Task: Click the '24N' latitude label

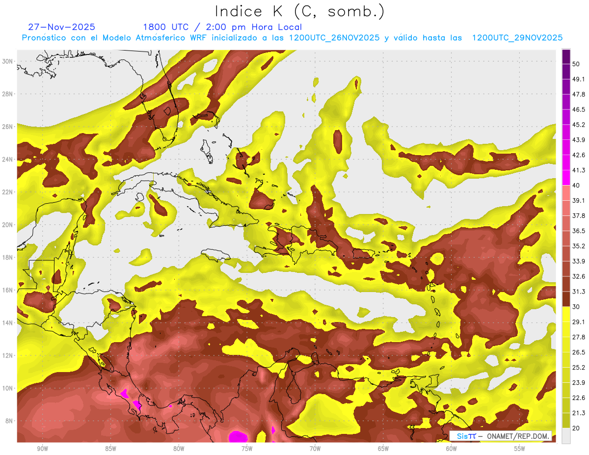Action: pyautogui.click(x=7, y=159)
